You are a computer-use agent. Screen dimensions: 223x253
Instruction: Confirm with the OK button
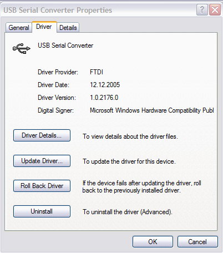click(153, 241)
